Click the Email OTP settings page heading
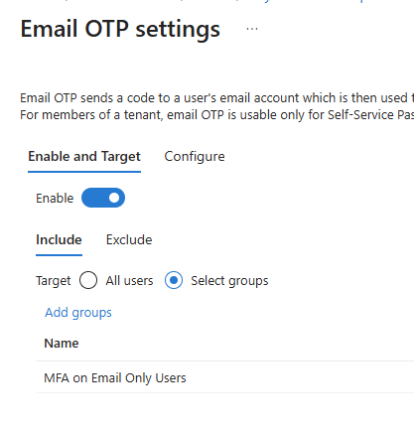414x432 pixels. click(120, 29)
